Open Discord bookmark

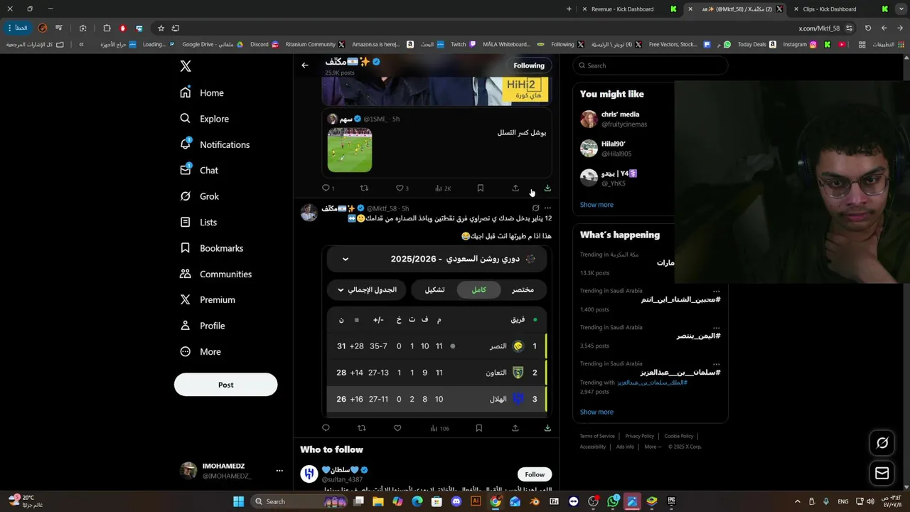tap(264, 44)
